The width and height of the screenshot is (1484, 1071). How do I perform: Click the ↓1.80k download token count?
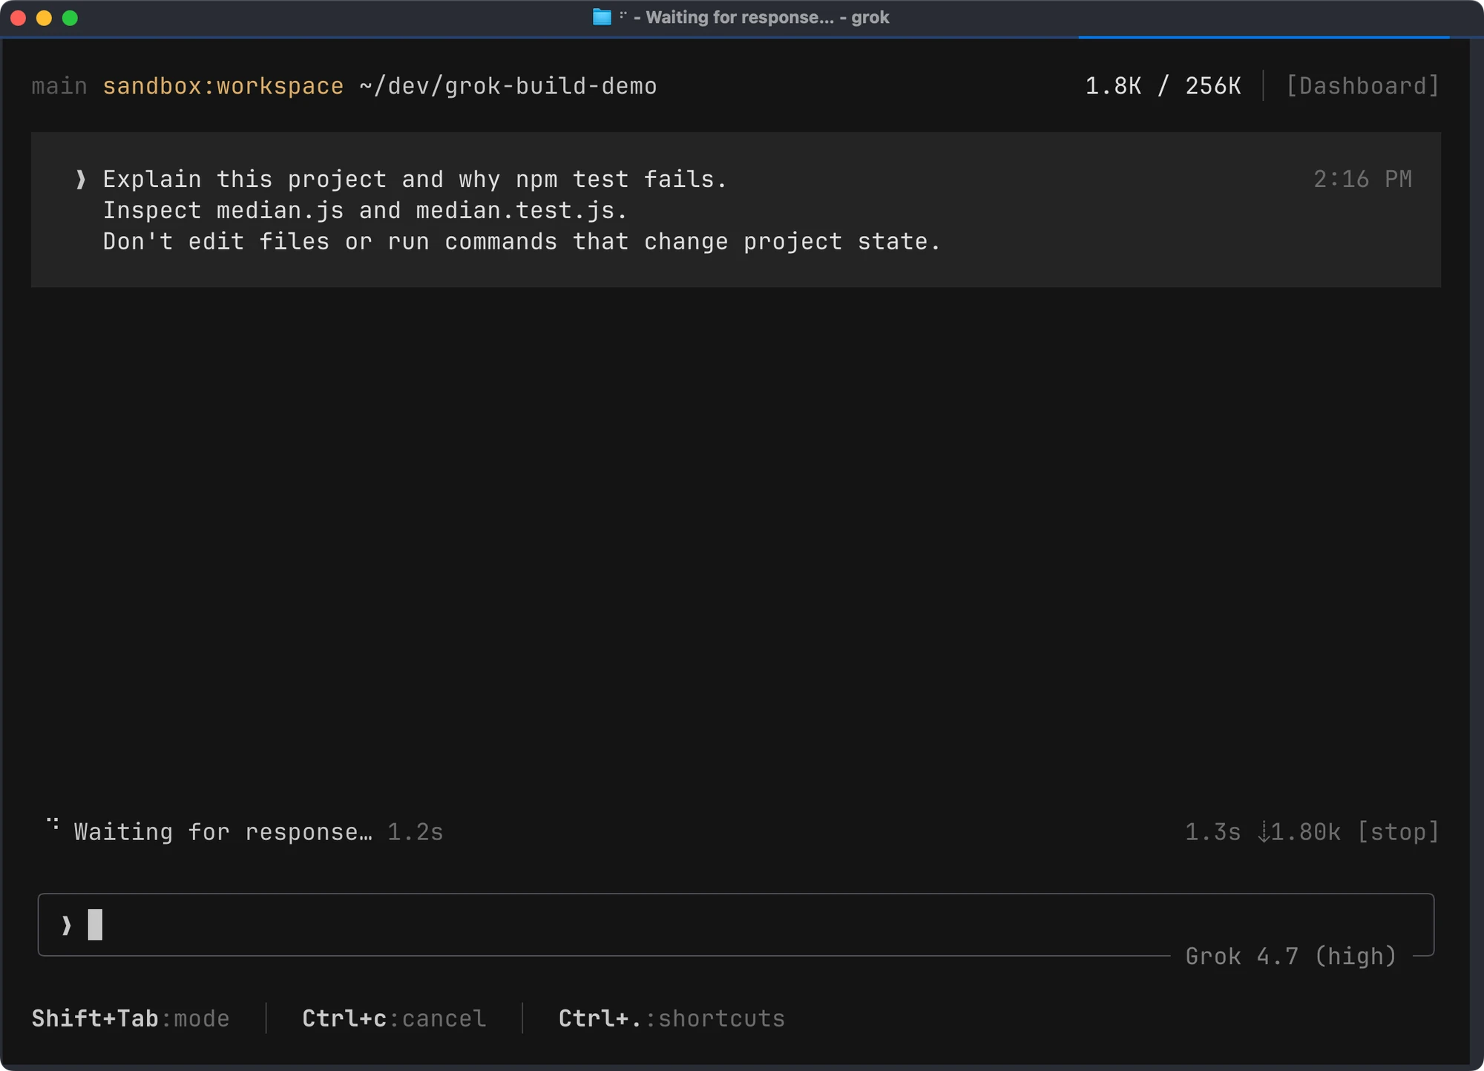tap(1299, 832)
